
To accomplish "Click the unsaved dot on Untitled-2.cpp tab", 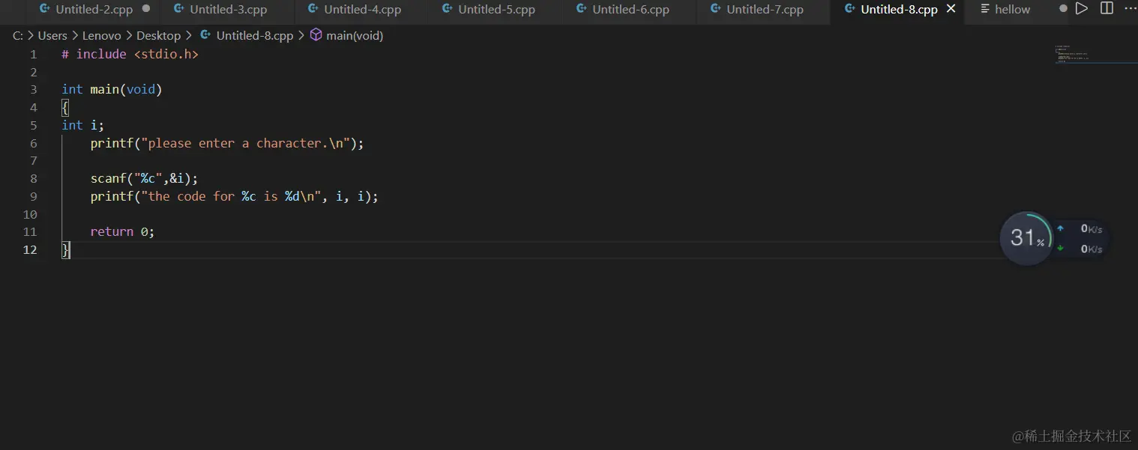I will [x=145, y=9].
